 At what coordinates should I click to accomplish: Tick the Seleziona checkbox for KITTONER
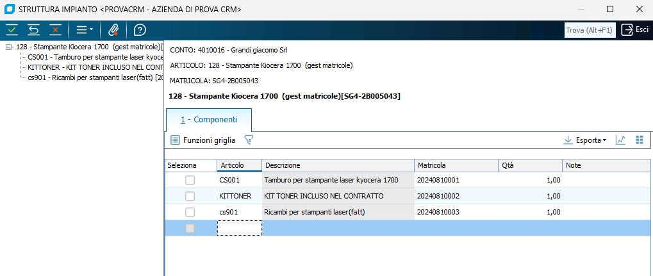point(190,196)
